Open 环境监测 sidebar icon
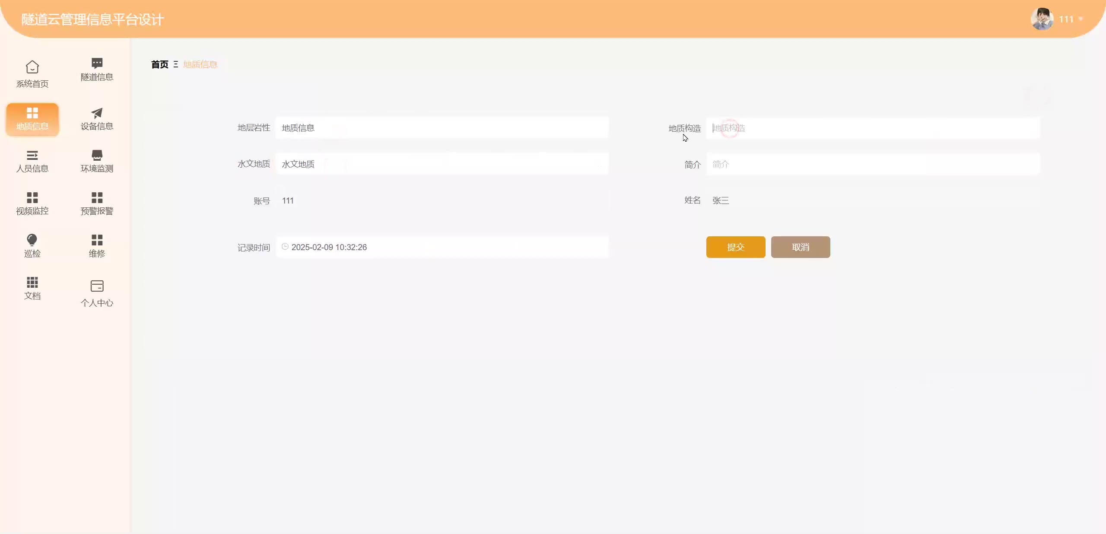 coord(97,155)
